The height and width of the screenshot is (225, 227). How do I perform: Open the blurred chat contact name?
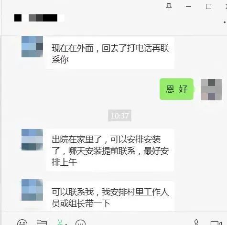click(x=39, y=18)
